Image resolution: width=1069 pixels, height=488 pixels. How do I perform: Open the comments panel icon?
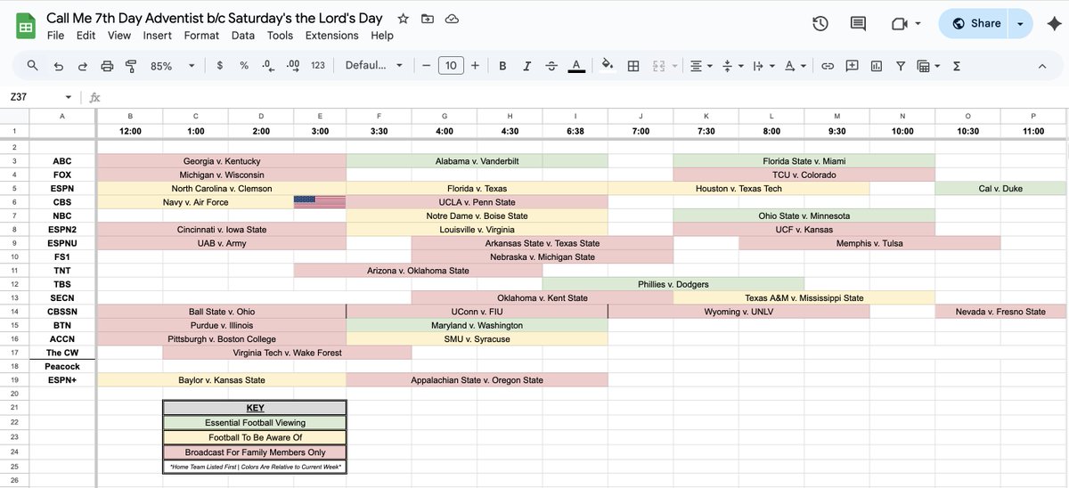(x=858, y=24)
